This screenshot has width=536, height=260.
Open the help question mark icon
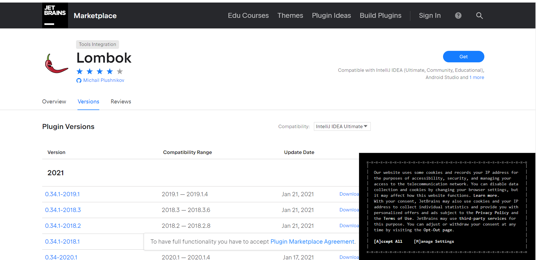coord(458,16)
